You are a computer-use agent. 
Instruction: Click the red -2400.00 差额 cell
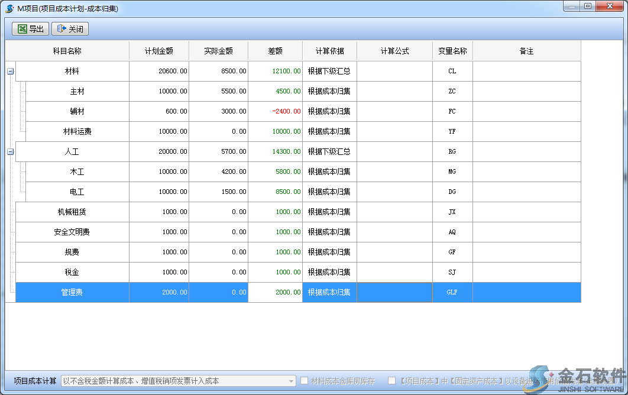point(275,111)
